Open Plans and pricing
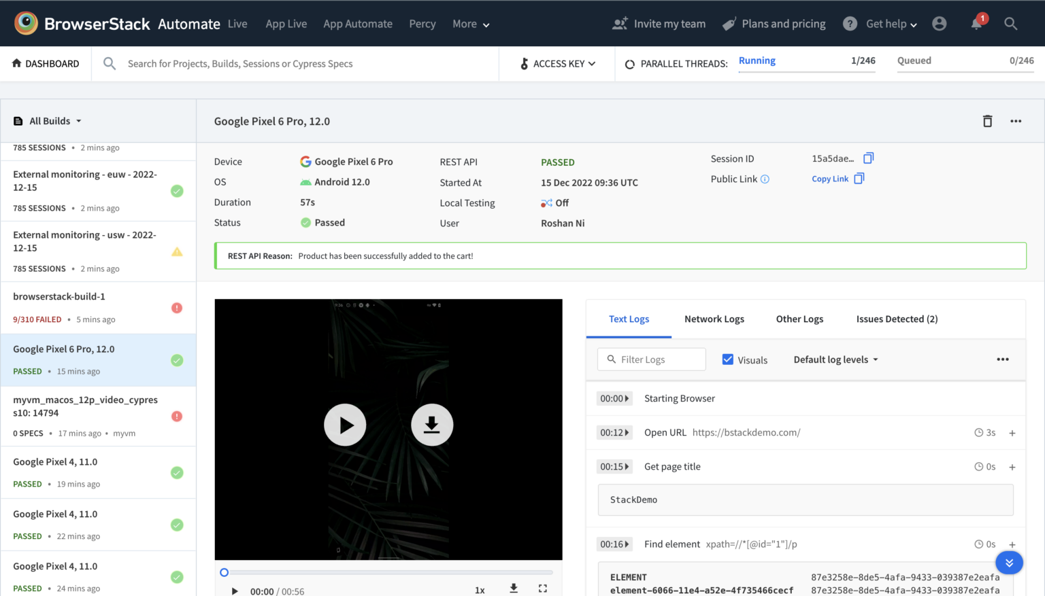Viewport: 1045px width, 596px height. tap(774, 23)
